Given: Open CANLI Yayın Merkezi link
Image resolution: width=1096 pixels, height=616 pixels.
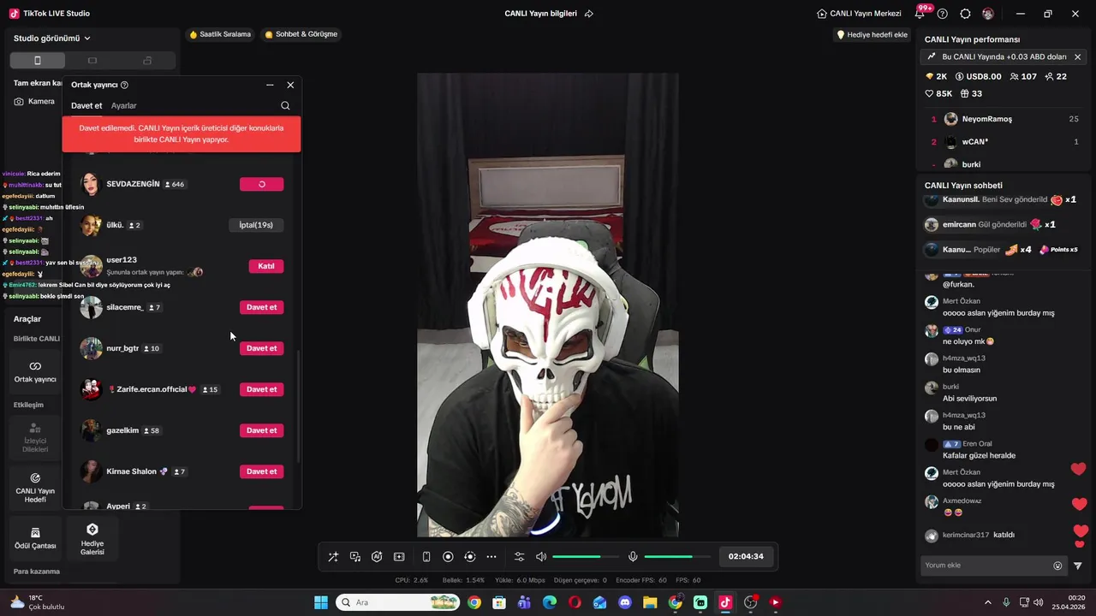Looking at the screenshot, I should coord(859,14).
